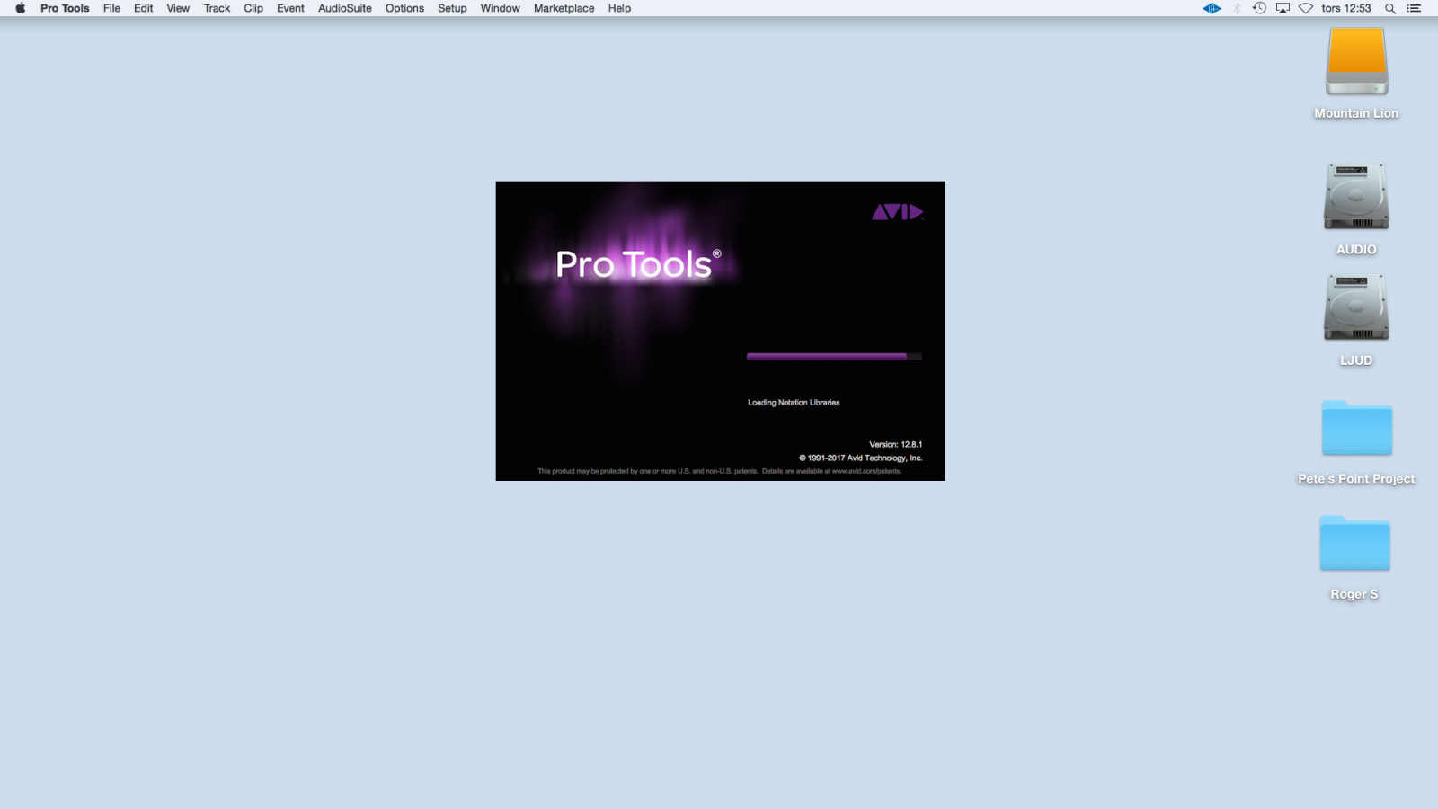Click the AirPlay display icon
The width and height of the screenshot is (1438, 809).
(1283, 8)
